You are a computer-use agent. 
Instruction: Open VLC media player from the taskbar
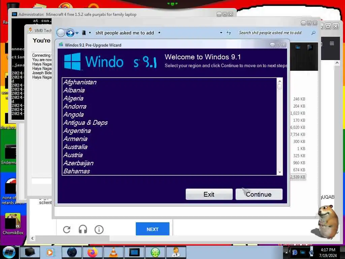click(113, 252)
